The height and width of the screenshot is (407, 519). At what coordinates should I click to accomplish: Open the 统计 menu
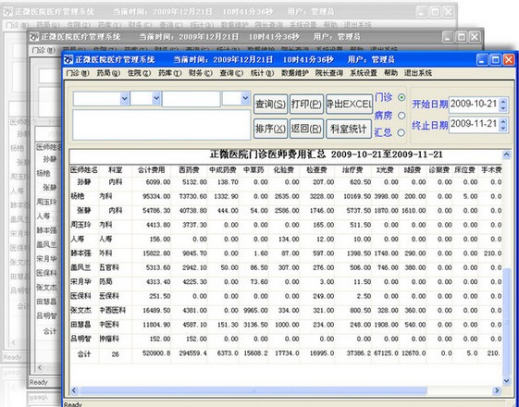pyautogui.click(x=262, y=73)
